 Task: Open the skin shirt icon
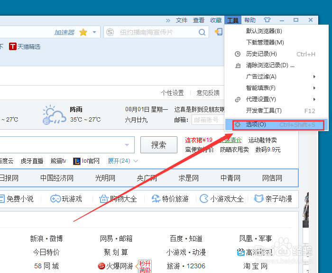click(267, 20)
